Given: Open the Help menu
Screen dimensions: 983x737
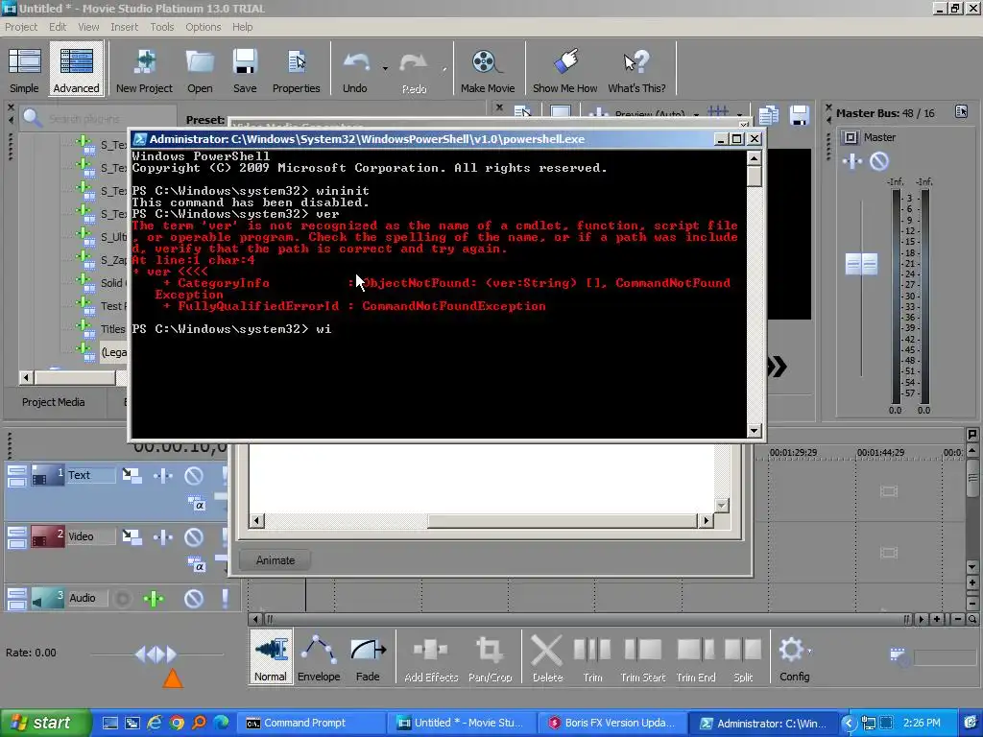Looking at the screenshot, I should [x=242, y=27].
